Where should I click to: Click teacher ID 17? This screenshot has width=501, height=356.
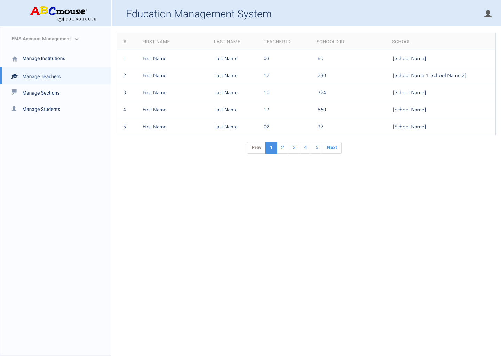click(267, 110)
